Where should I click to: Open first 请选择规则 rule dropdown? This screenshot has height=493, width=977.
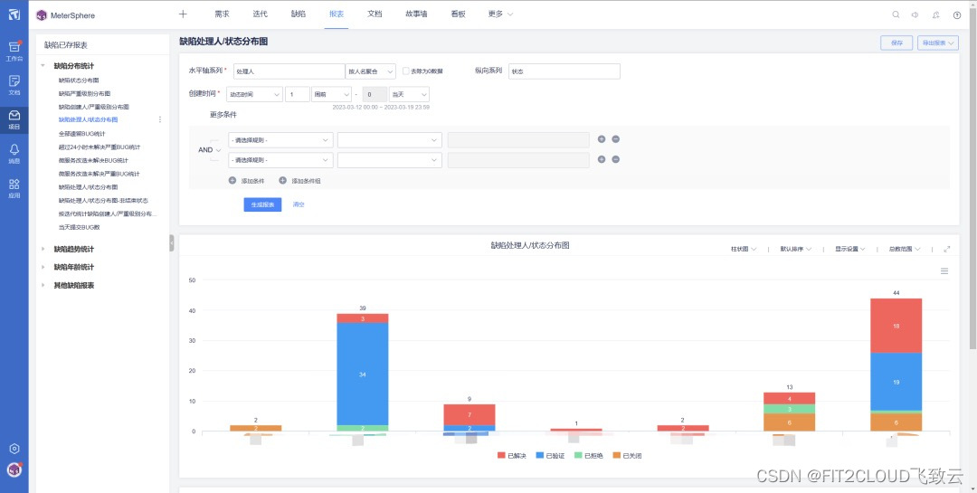[280, 140]
